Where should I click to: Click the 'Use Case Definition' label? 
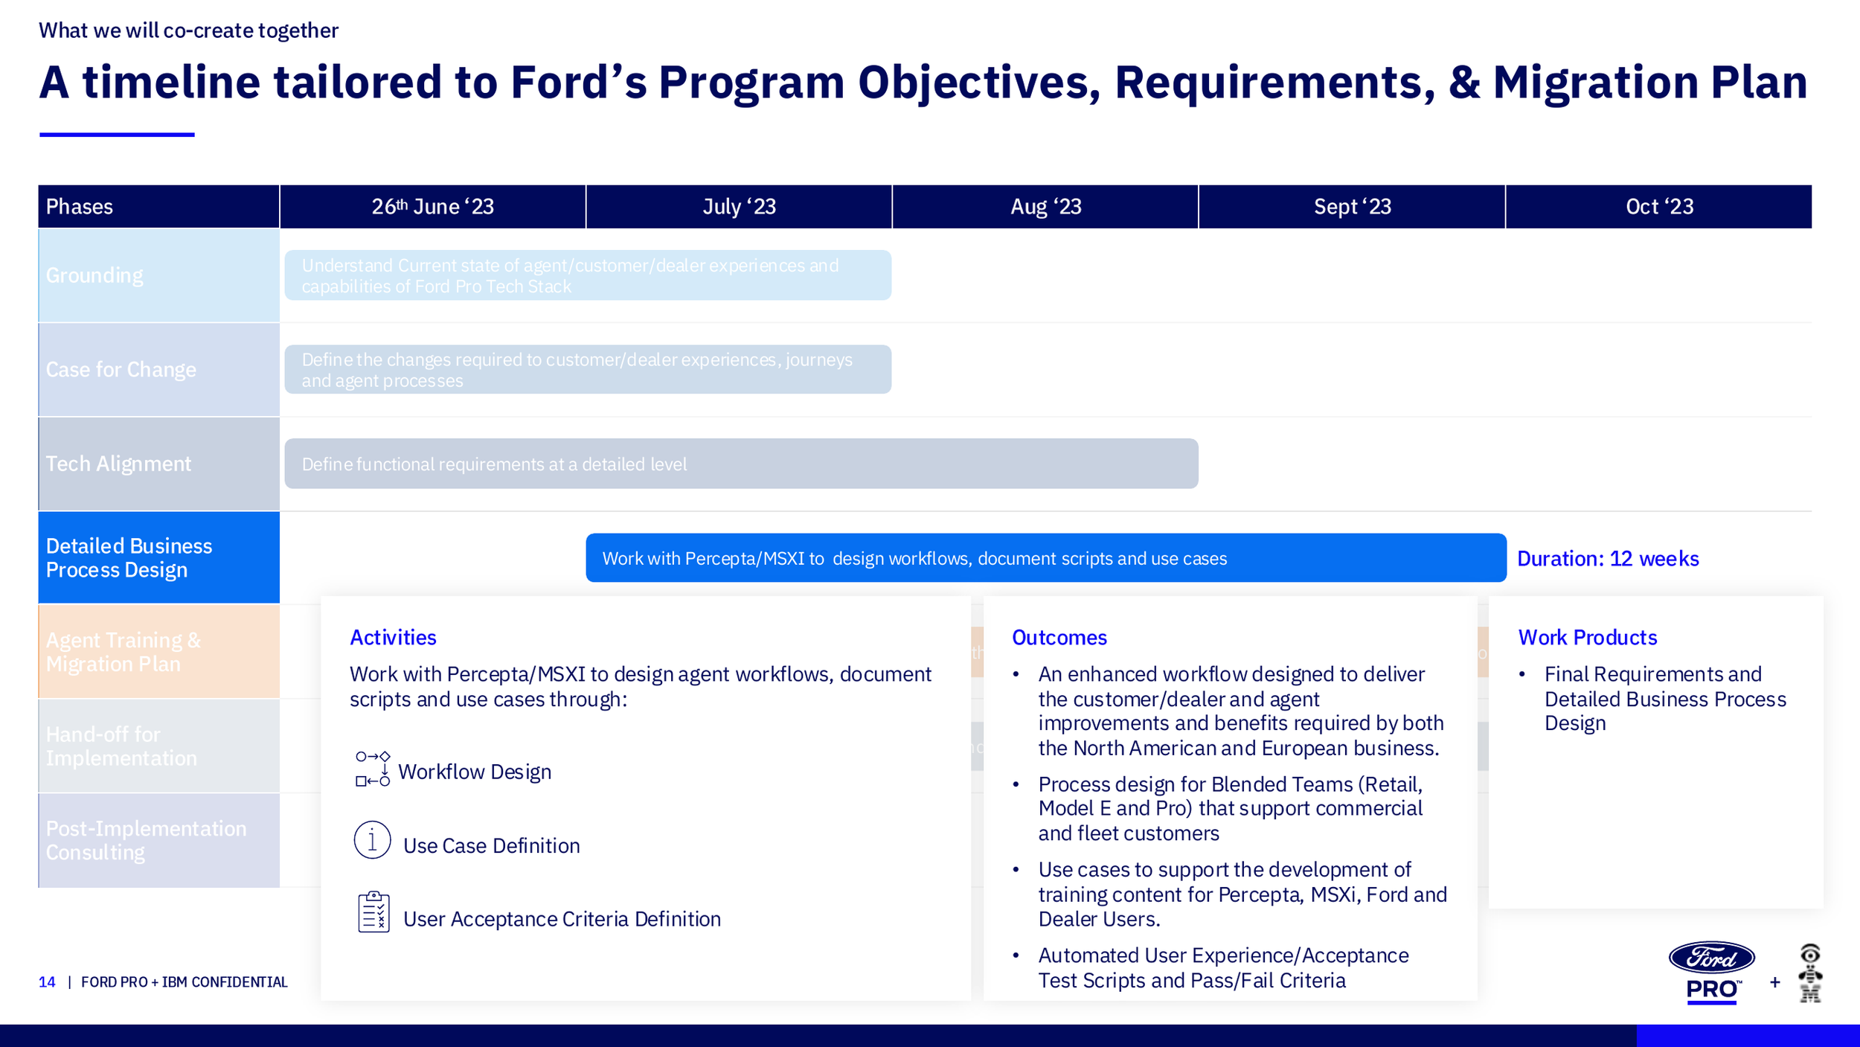[x=491, y=846]
